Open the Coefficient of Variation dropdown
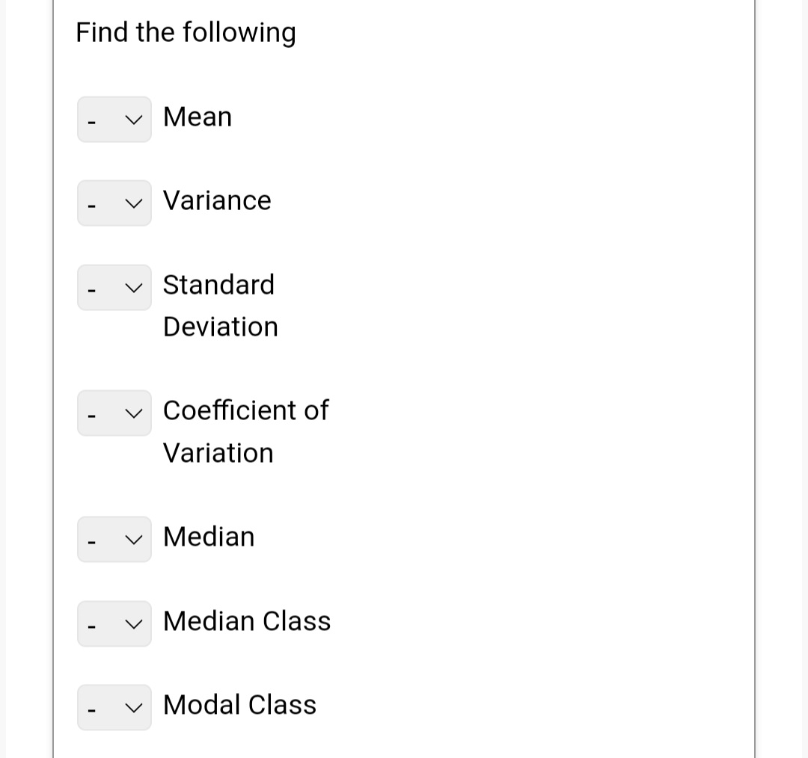Image resolution: width=808 pixels, height=758 pixels. pyautogui.click(x=114, y=413)
